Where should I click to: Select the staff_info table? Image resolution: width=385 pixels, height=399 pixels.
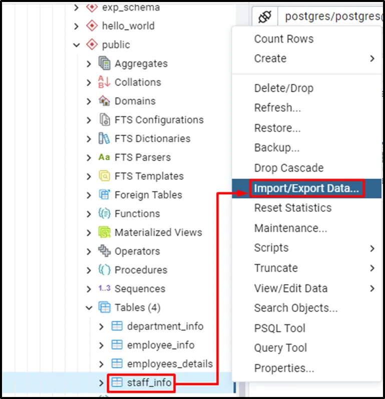pos(149,383)
